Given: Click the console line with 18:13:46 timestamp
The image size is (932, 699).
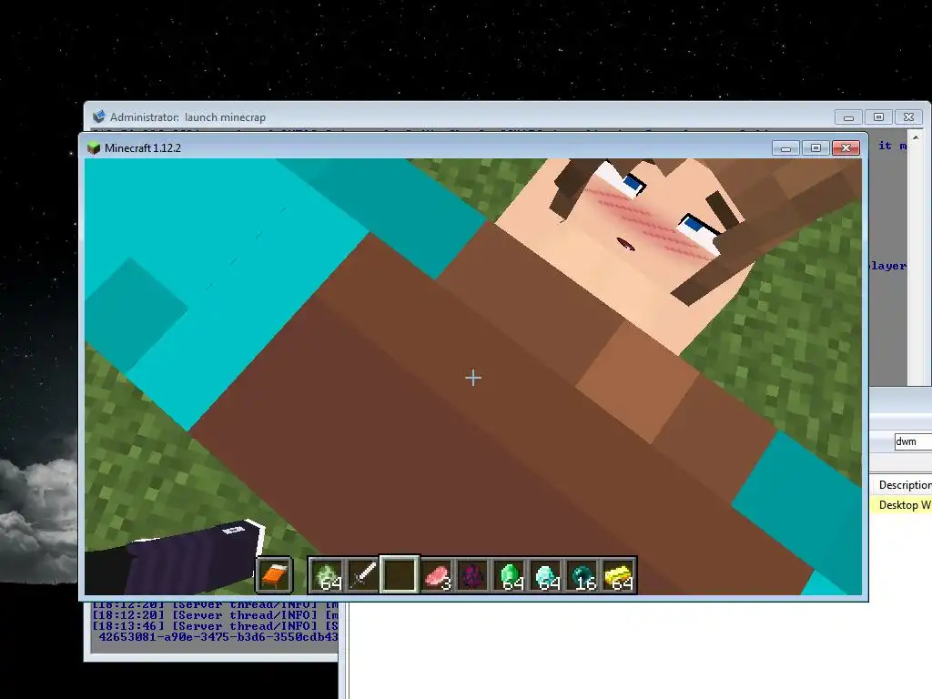Looking at the screenshot, I should click(215, 626).
